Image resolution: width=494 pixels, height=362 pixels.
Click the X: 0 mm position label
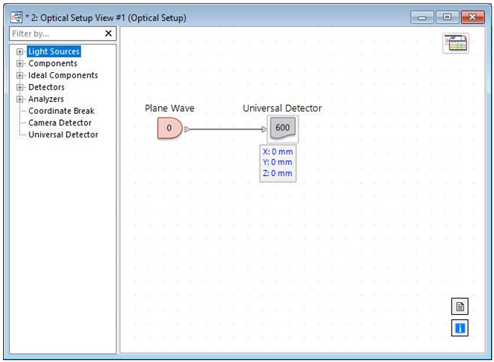tap(277, 152)
